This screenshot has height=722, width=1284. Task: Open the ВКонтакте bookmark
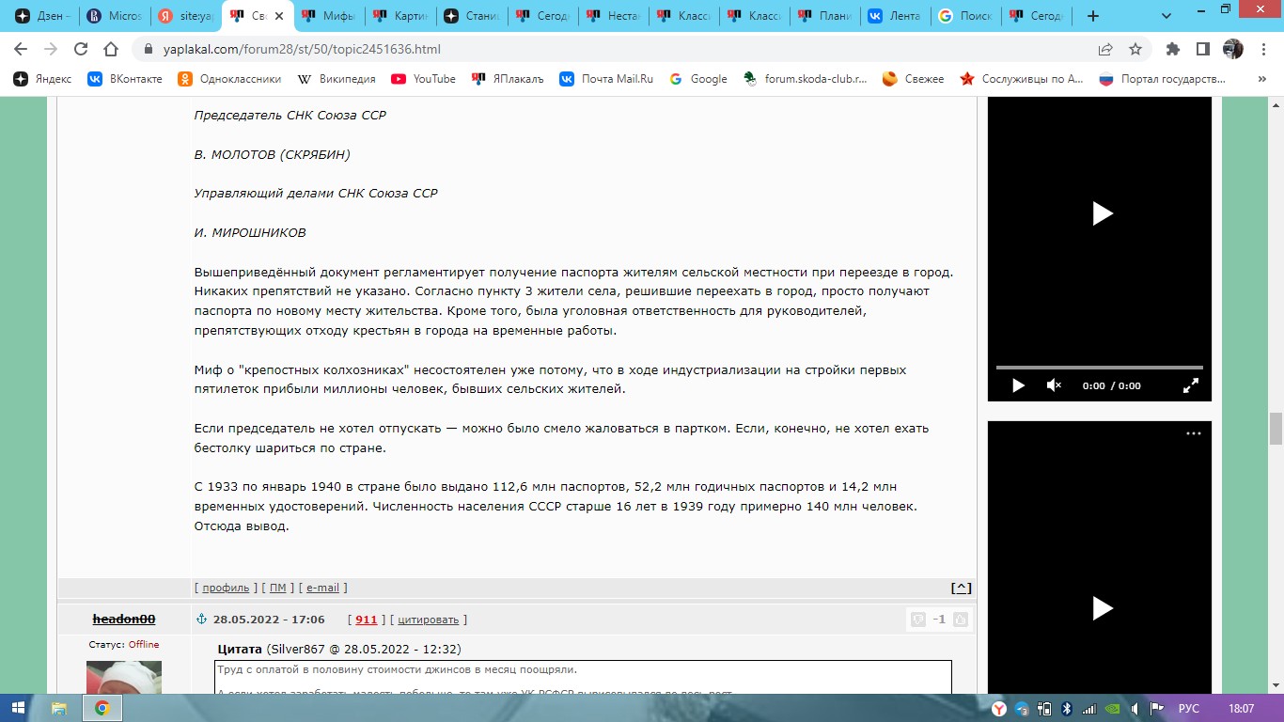pyautogui.click(x=125, y=79)
